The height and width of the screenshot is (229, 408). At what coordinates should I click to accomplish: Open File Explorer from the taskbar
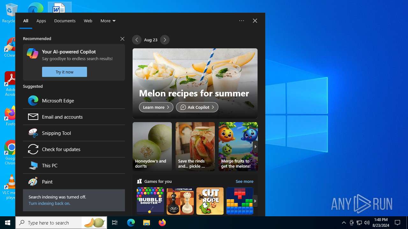146,223
